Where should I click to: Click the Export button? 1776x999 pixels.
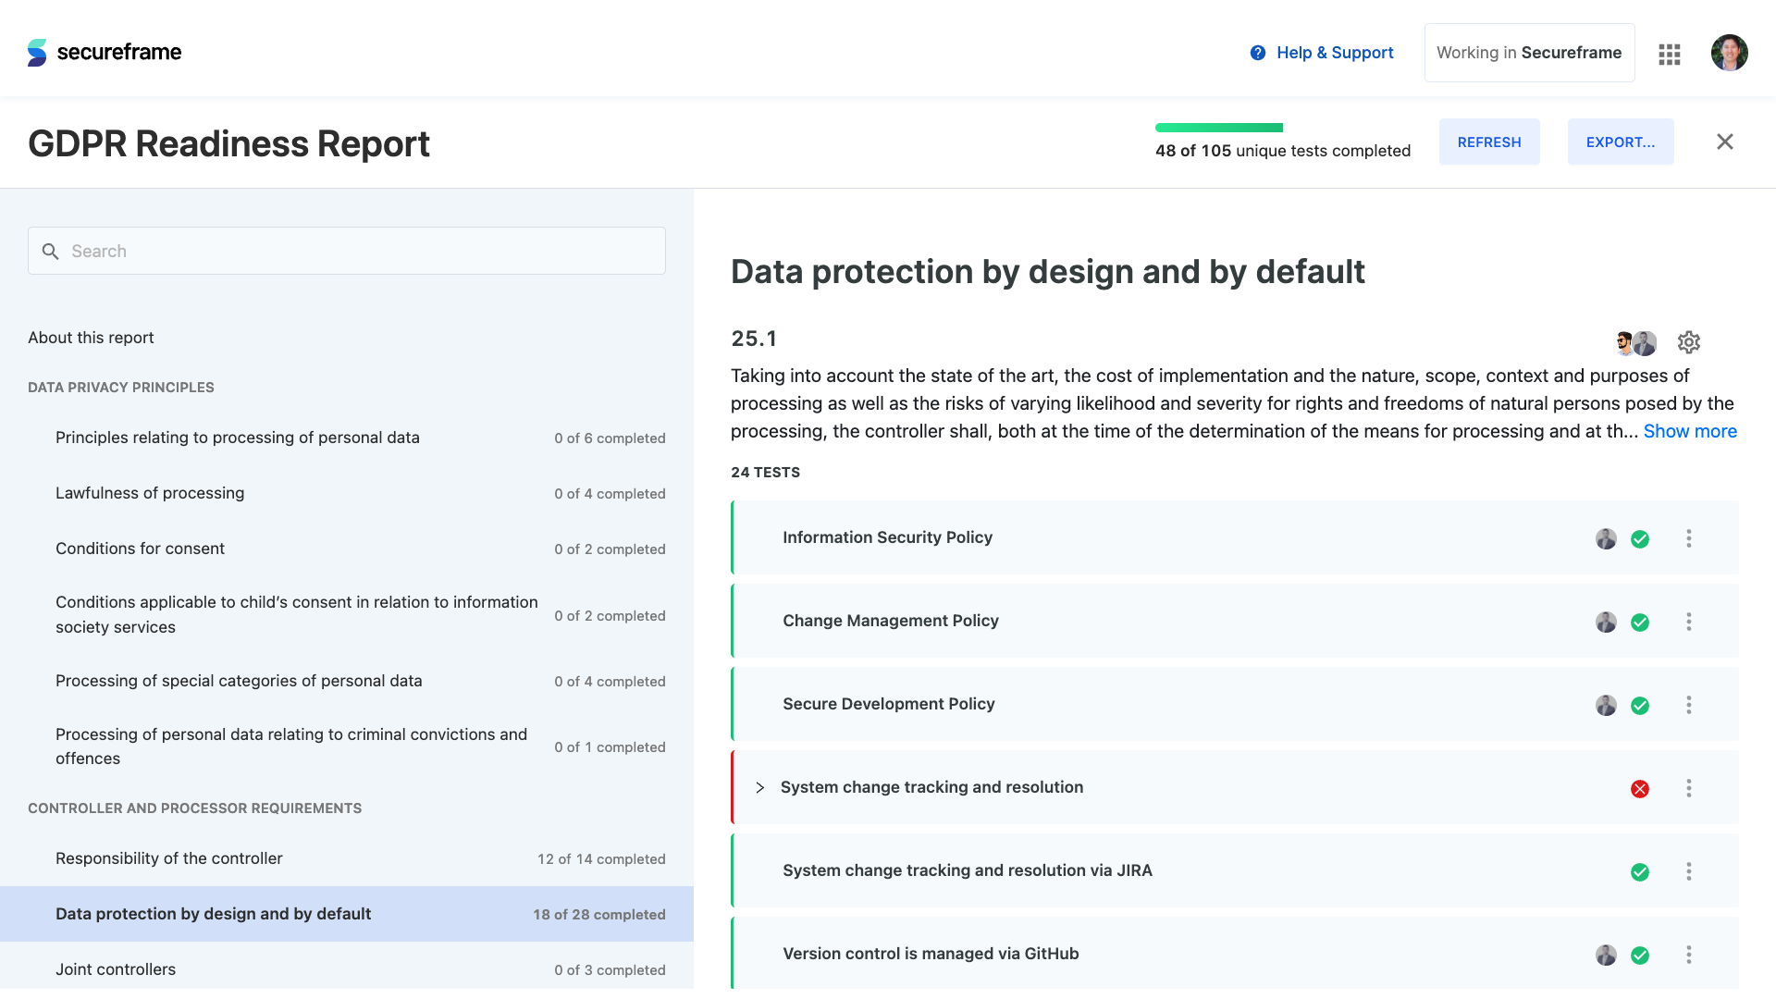pyautogui.click(x=1620, y=142)
